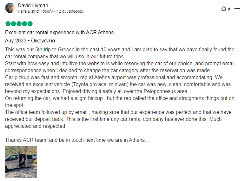Open the minivan review photo thumbnail

point(21,162)
